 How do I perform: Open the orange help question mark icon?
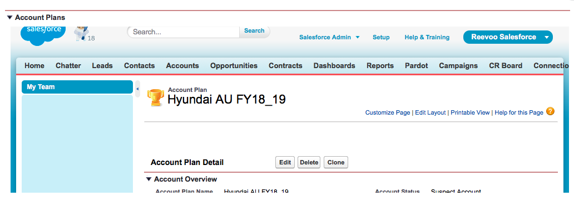click(550, 111)
